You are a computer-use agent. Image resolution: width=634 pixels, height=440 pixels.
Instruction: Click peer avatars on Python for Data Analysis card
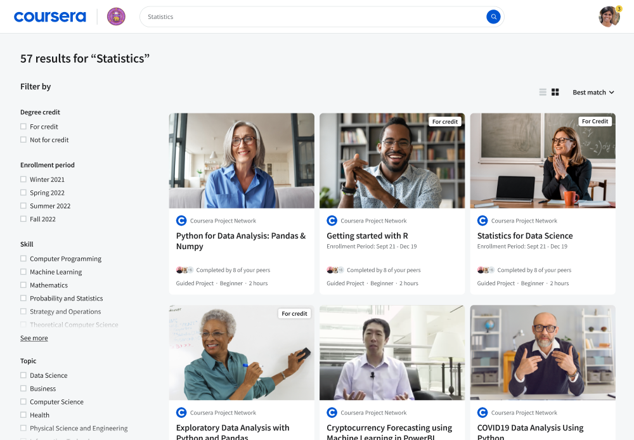(184, 269)
